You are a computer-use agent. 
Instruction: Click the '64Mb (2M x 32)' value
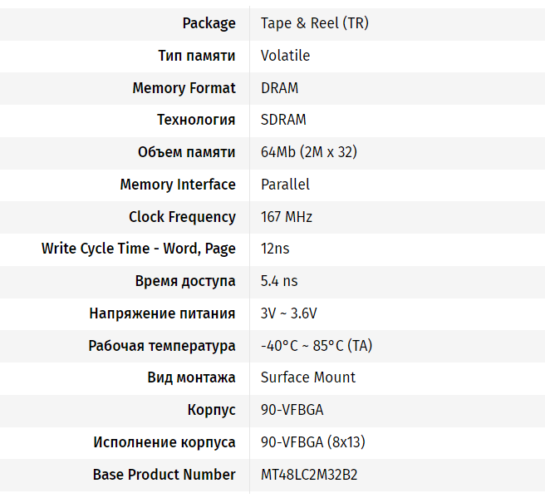click(x=308, y=152)
